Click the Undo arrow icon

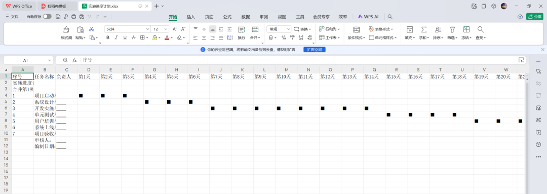(x=89, y=16)
